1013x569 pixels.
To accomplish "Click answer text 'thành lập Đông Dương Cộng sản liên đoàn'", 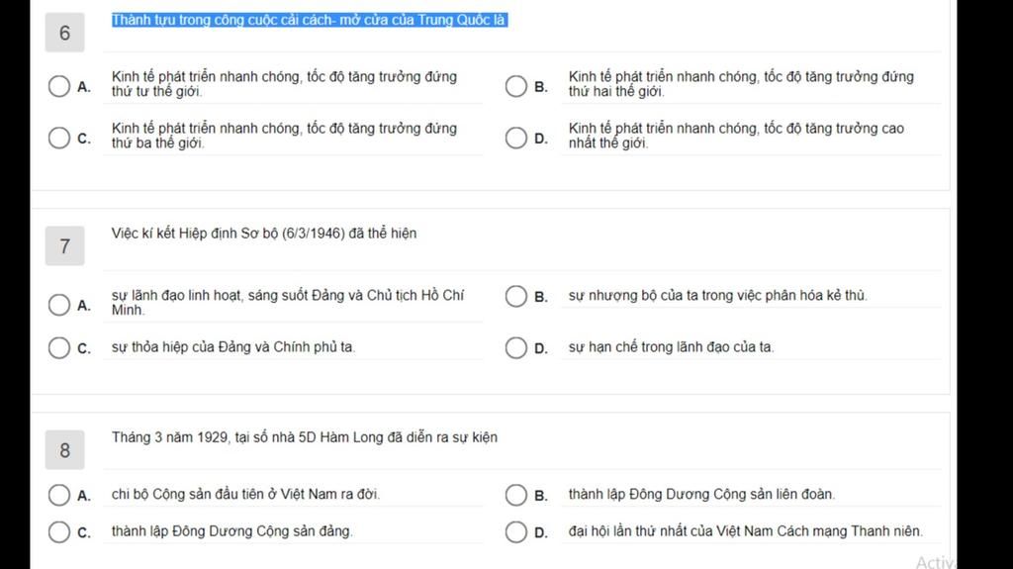I will (701, 494).
